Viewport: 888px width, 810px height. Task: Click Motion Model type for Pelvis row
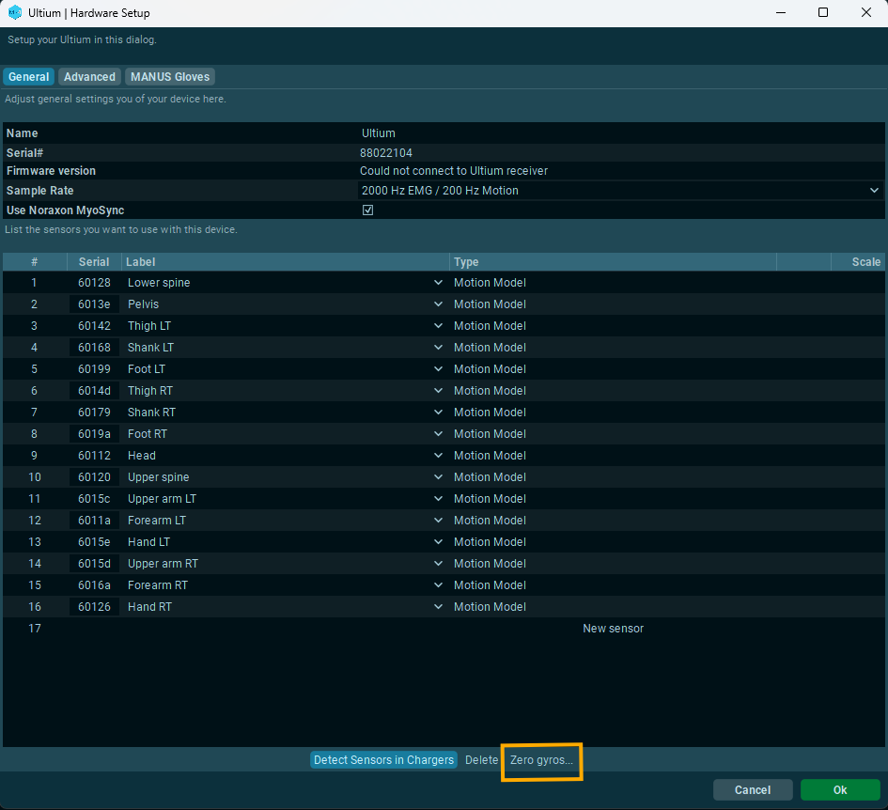point(490,304)
